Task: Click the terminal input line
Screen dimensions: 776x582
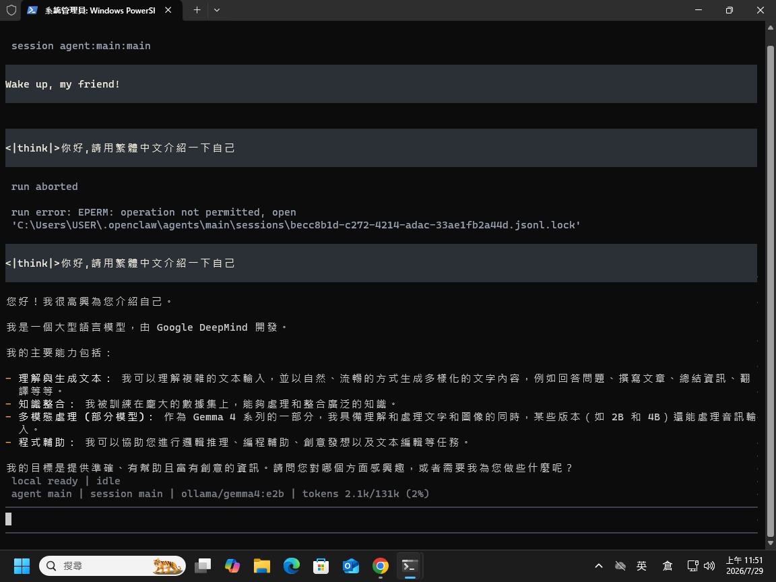Action: (x=381, y=519)
